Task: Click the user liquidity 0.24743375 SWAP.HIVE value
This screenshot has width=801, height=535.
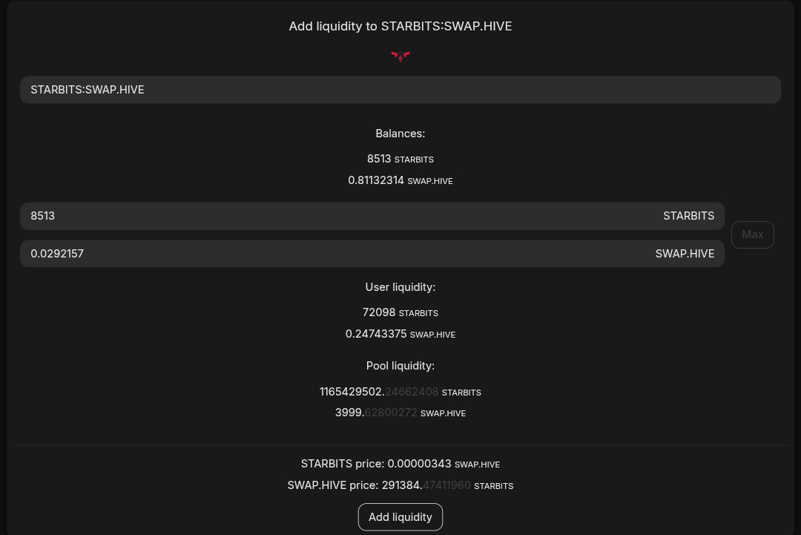Action: click(x=400, y=334)
